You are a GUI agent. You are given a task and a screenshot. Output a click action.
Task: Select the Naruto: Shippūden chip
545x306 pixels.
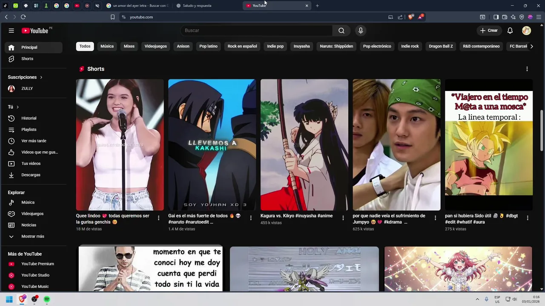336,46
